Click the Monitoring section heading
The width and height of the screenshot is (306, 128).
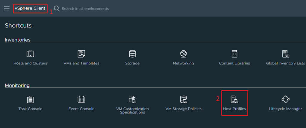[17, 86]
